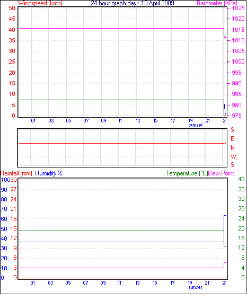Click the green temperature line in bottom chart
This screenshot has height=300, width=247.
121,231
